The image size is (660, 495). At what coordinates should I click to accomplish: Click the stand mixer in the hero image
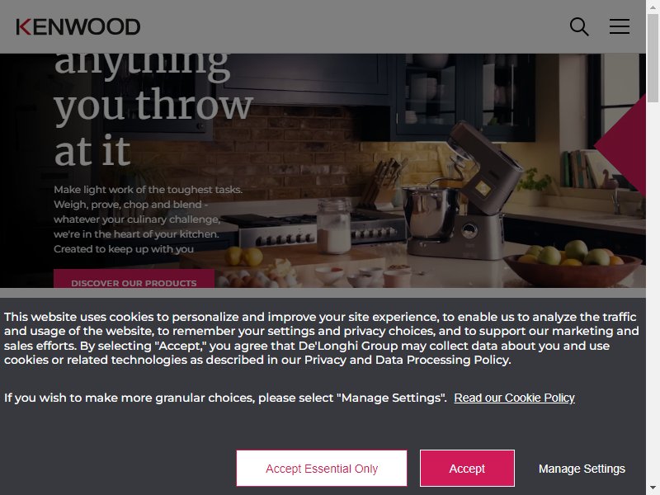click(463, 191)
